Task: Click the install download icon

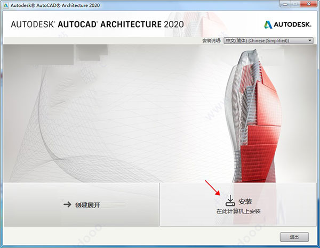Action: [230, 200]
